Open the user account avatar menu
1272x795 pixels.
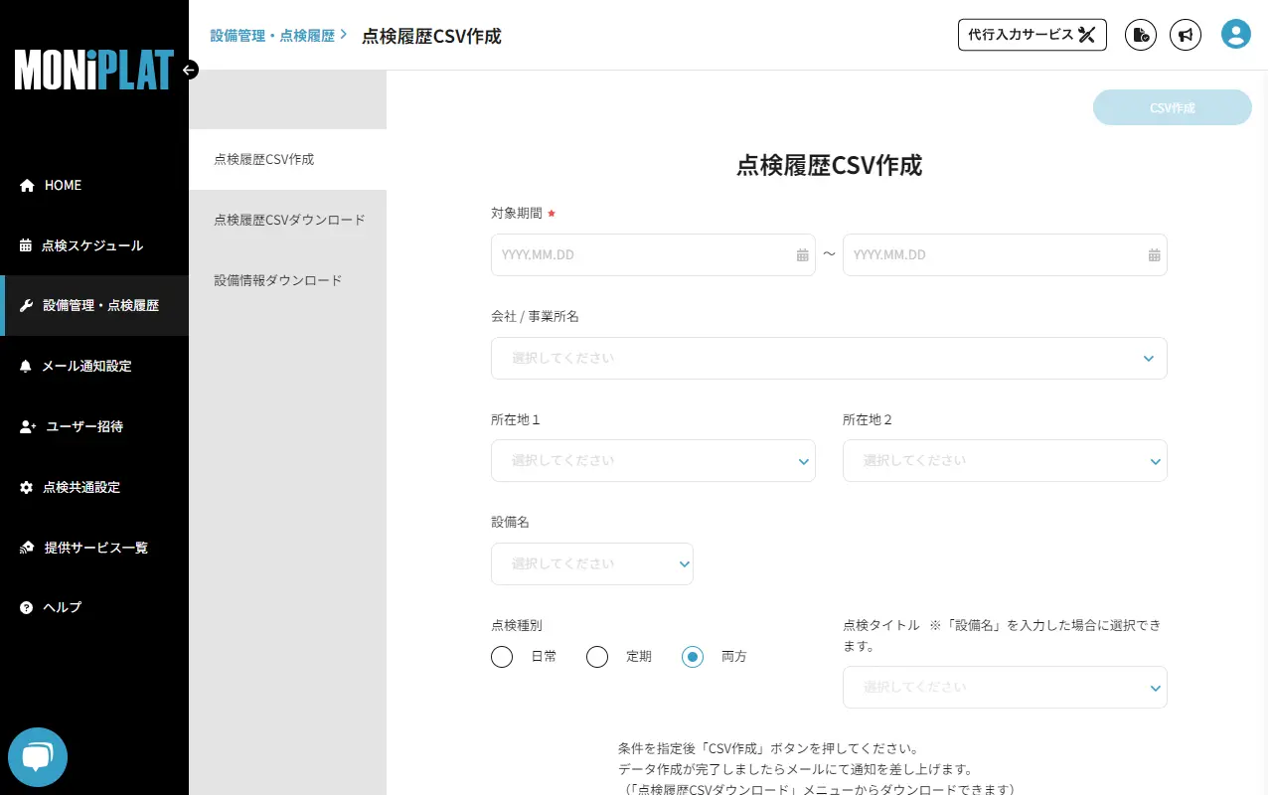click(1235, 33)
